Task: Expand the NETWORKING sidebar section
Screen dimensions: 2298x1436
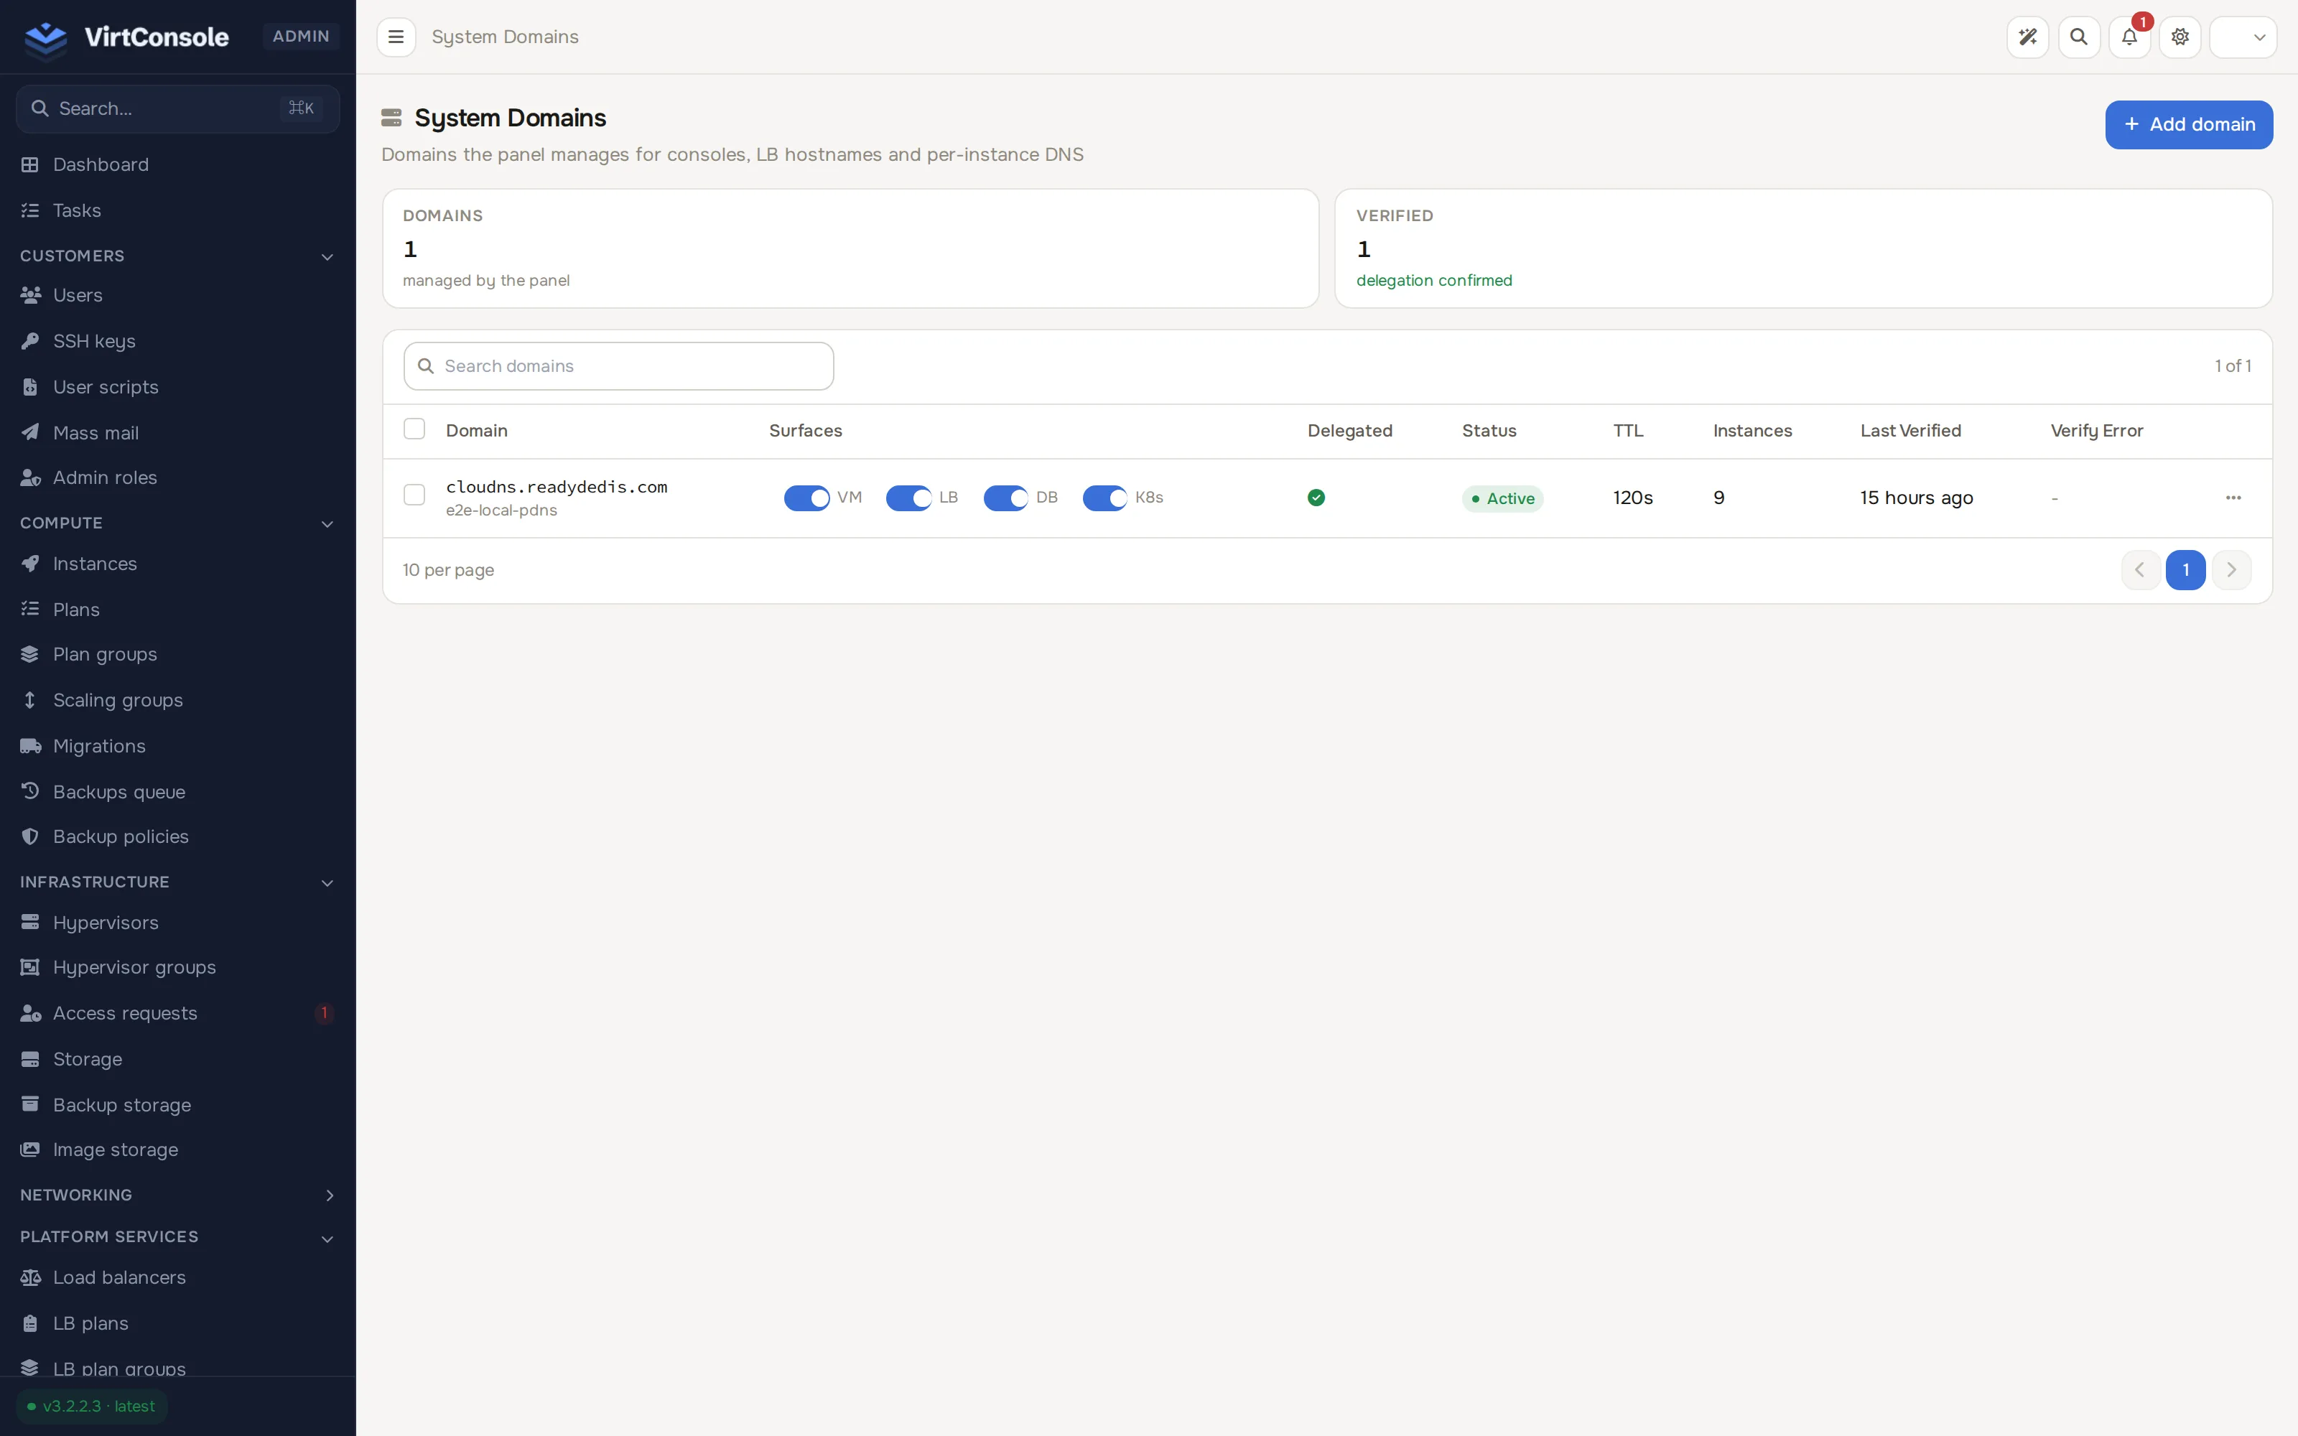Action: click(177, 1195)
